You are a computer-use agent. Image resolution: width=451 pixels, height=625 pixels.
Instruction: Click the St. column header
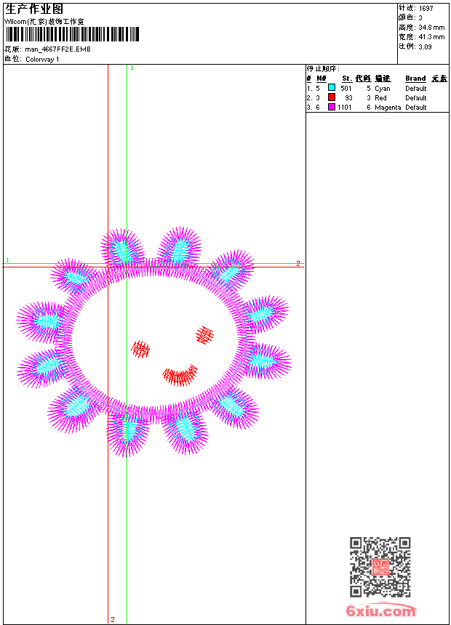tap(347, 78)
